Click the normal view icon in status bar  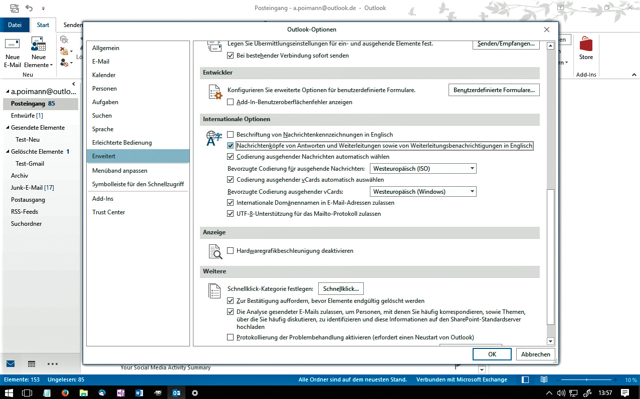pyautogui.click(x=525, y=380)
